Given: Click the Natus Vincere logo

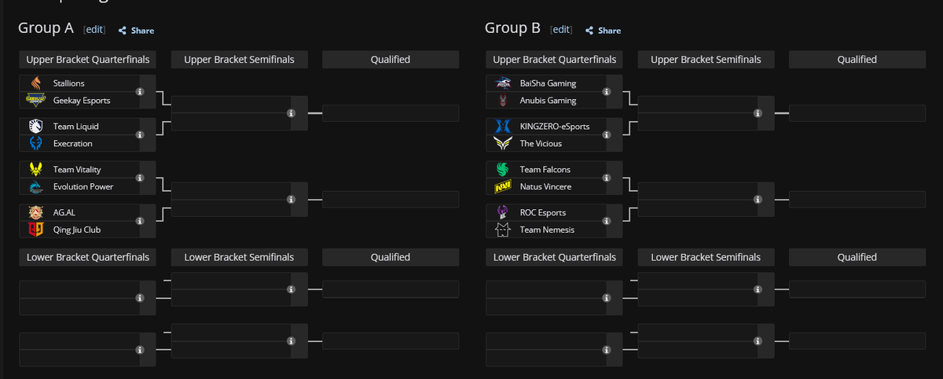Looking at the screenshot, I should point(503,187).
